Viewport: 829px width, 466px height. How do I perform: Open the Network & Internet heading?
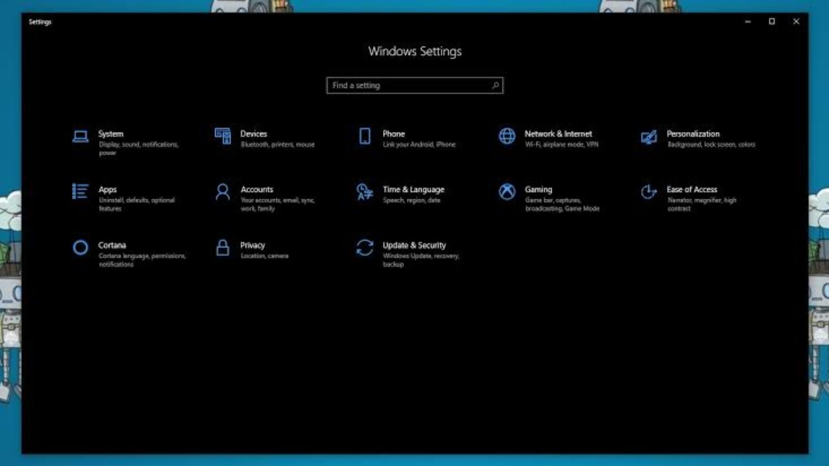tap(558, 134)
